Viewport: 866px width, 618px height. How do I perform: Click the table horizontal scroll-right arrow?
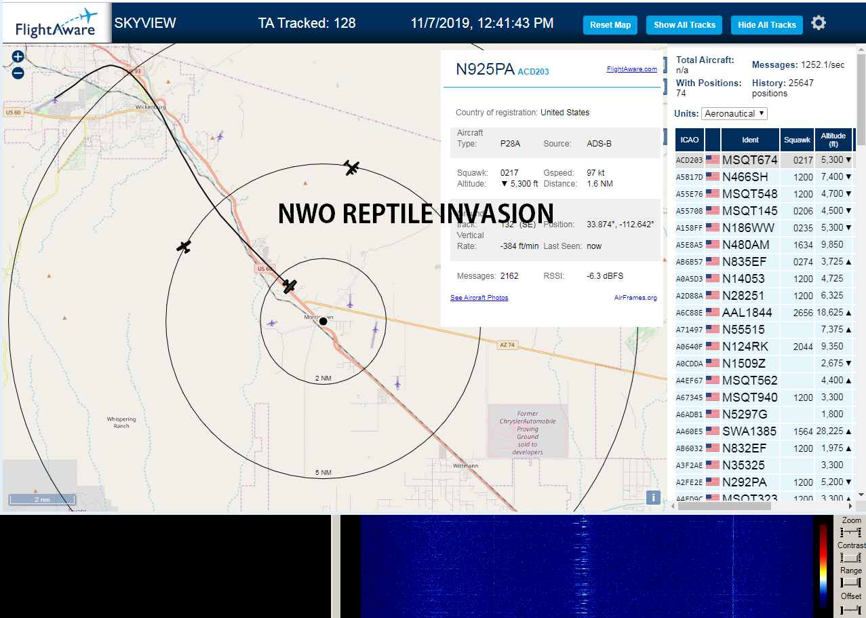850,505
